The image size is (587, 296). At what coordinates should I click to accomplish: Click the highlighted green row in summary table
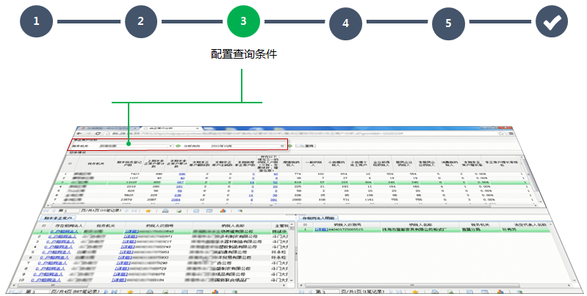coord(294,182)
